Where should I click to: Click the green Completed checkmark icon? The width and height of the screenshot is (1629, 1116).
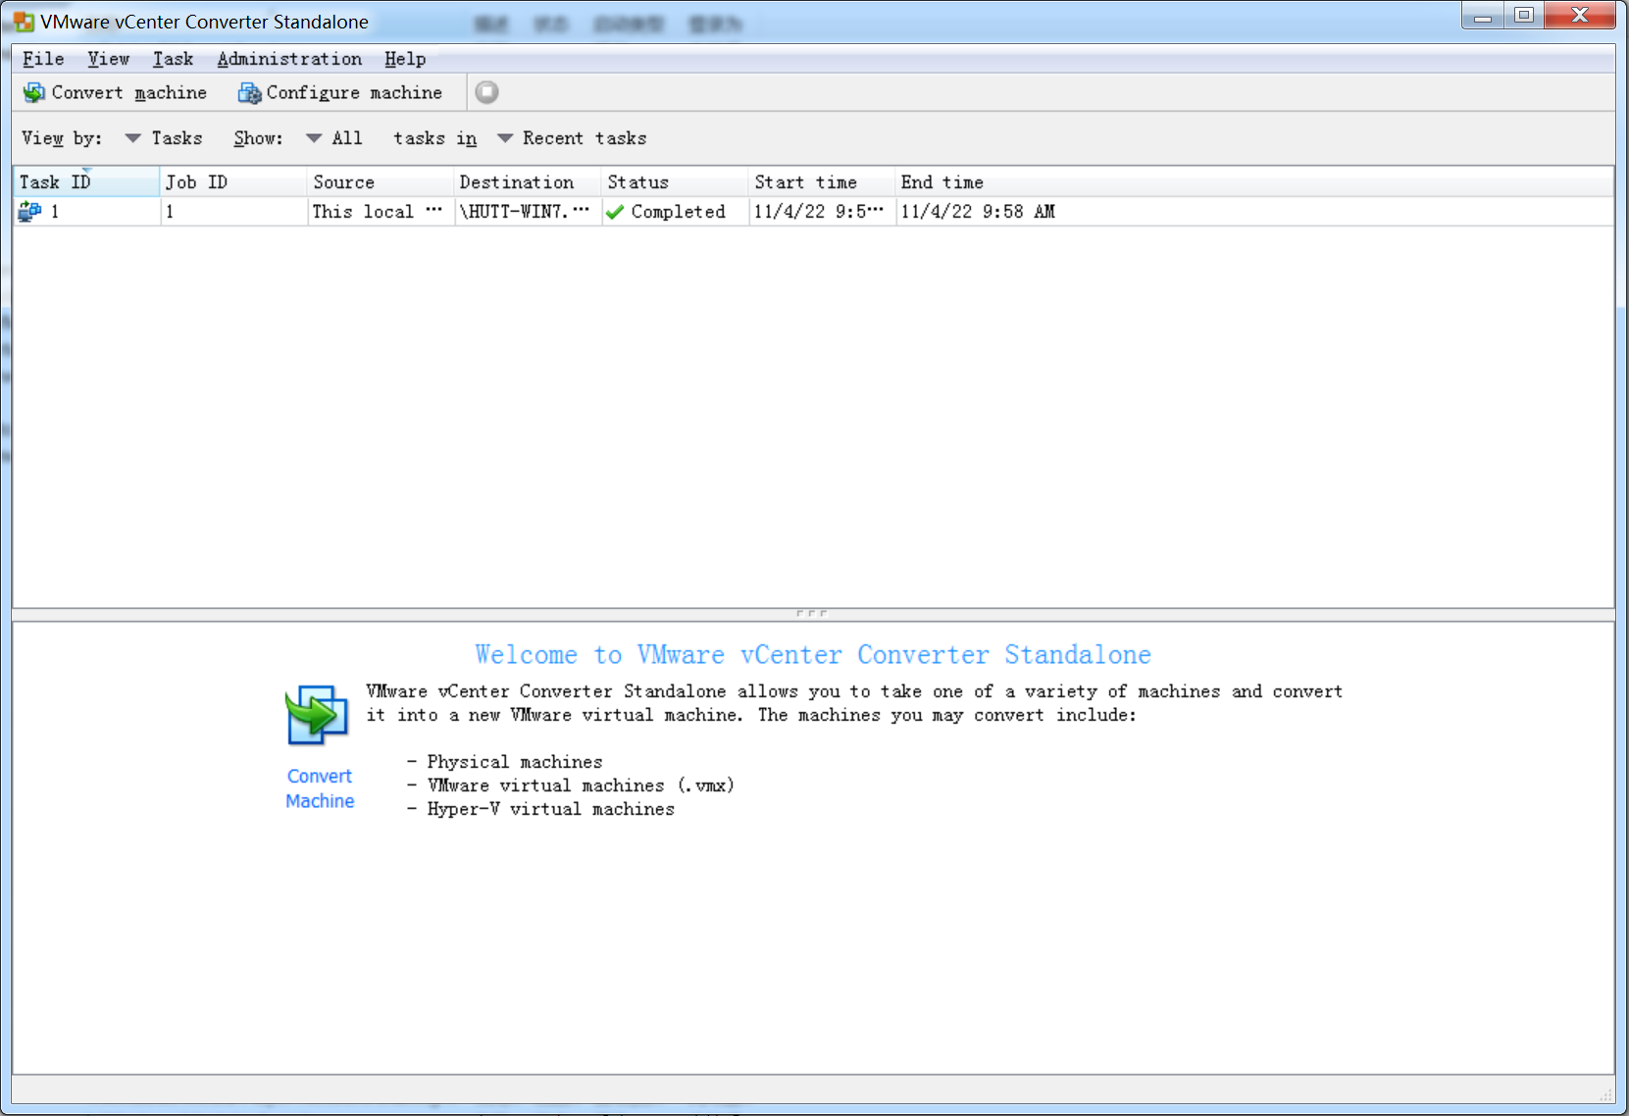[x=615, y=212]
